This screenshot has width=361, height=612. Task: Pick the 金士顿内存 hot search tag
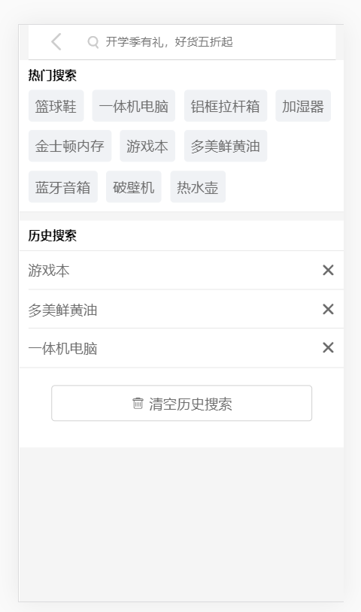pyautogui.click(x=70, y=146)
